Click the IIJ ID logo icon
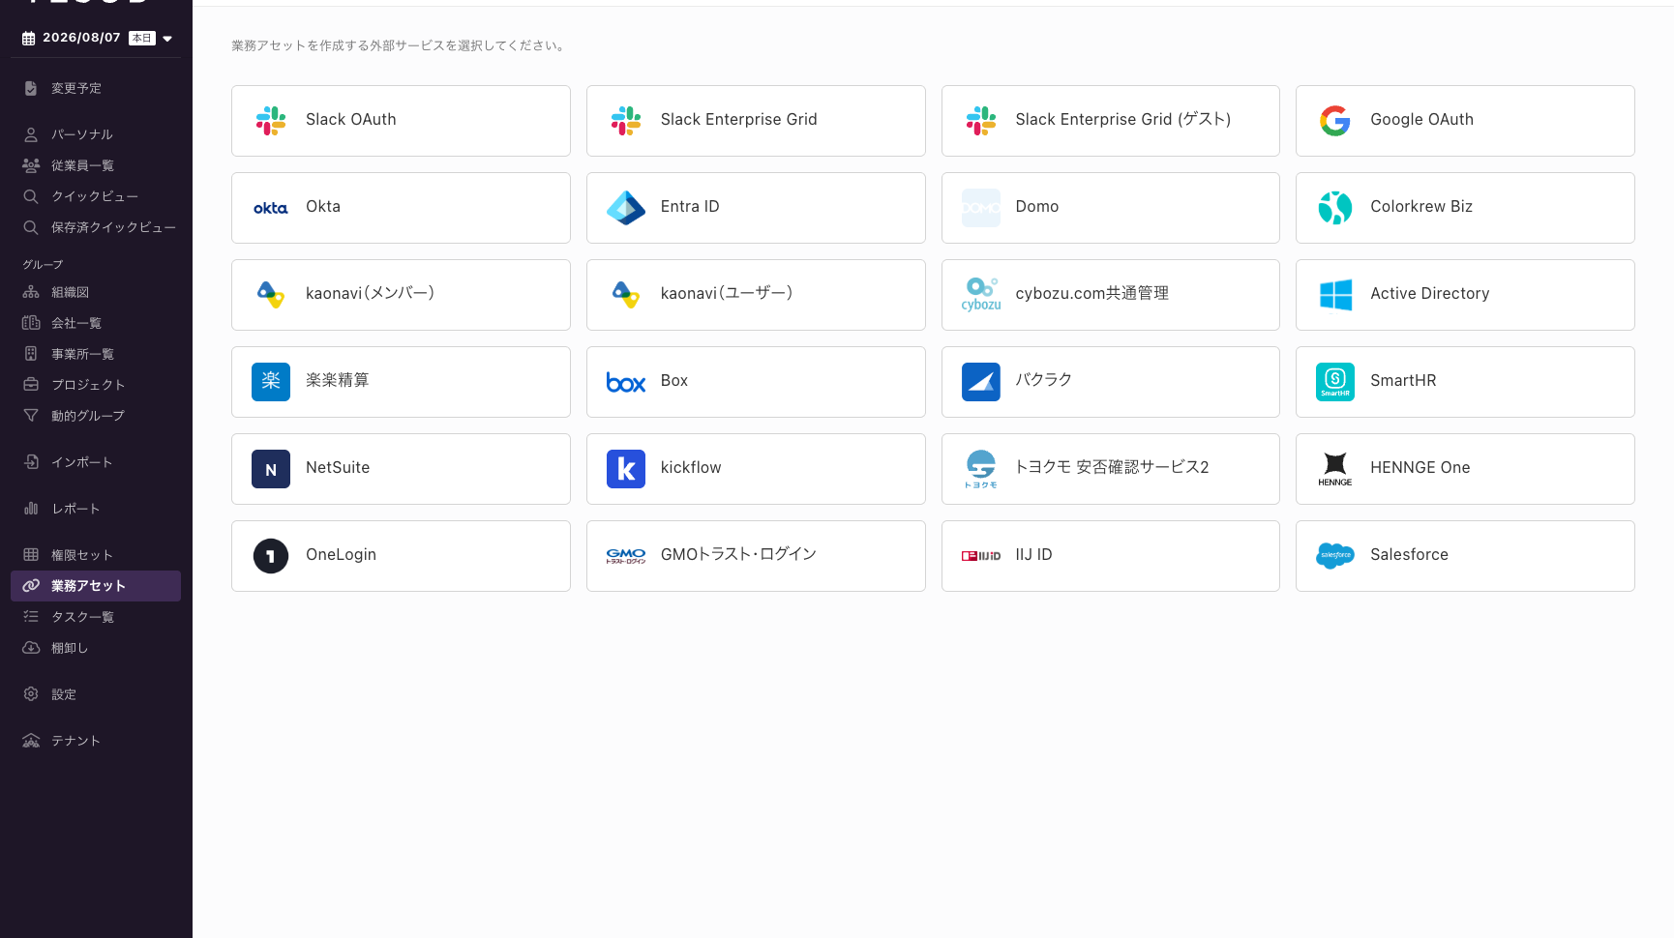1674x938 pixels. coord(981,556)
